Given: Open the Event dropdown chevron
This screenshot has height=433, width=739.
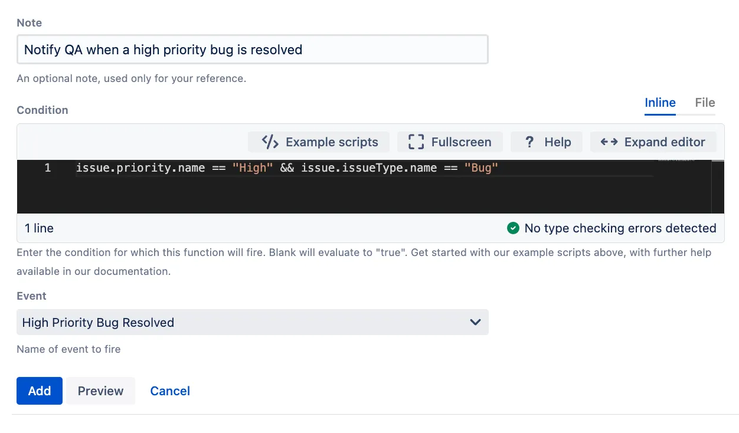Looking at the screenshot, I should click(475, 323).
